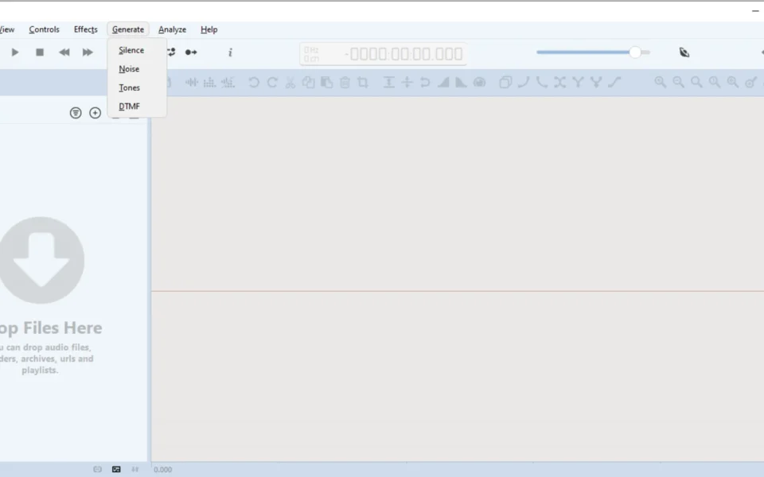Click the Paste toolbar icon
Viewport: 764px width, 477px height.
click(x=326, y=82)
